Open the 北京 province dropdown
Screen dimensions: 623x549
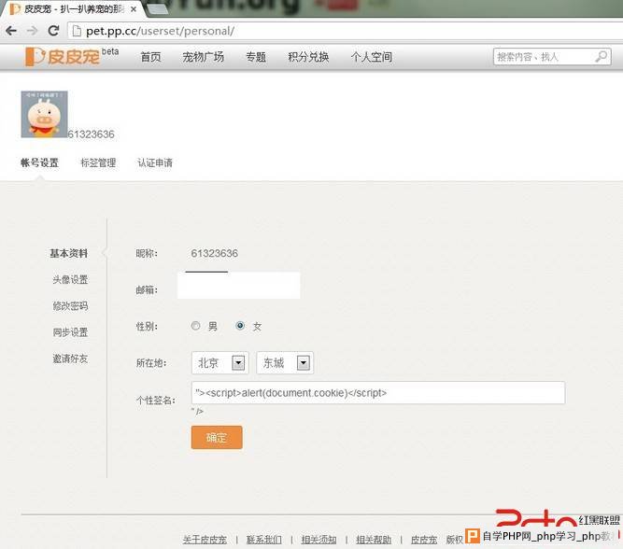coord(219,362)
